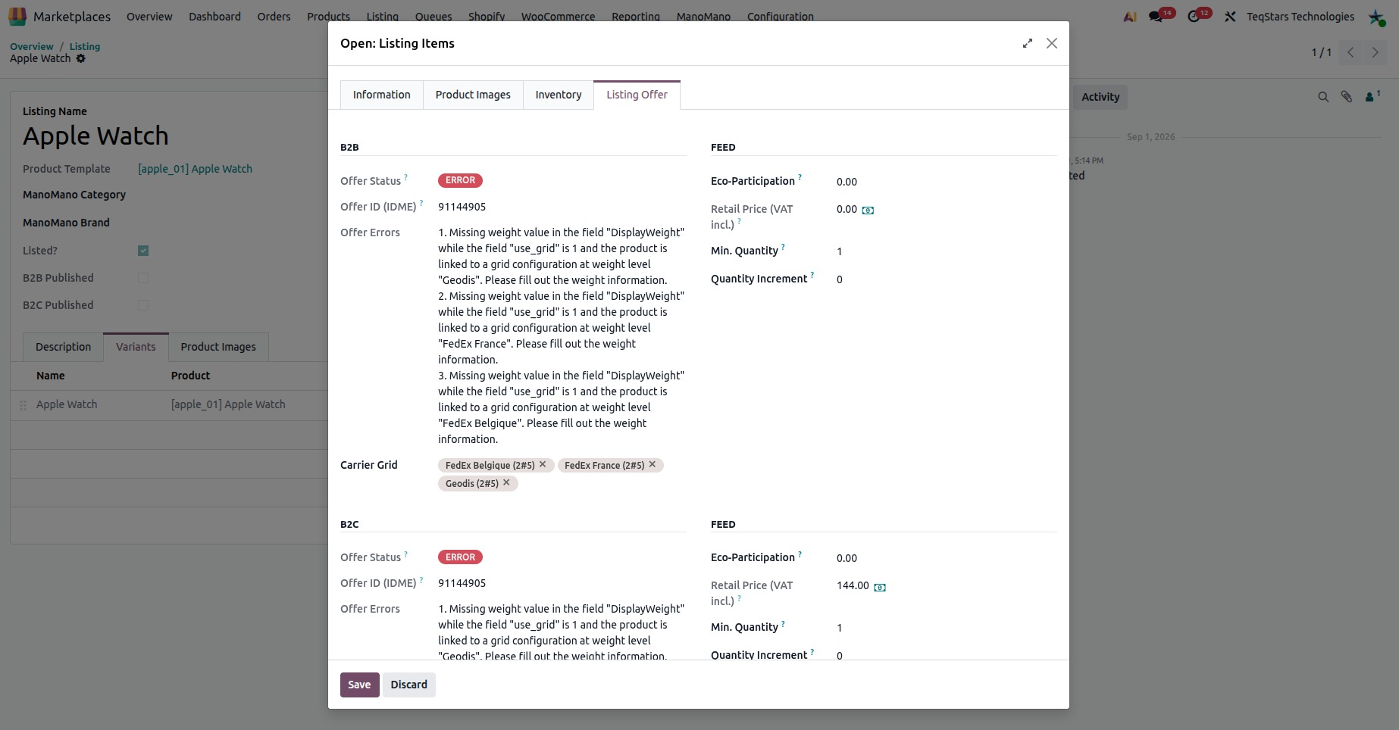Open Orders menu
Viewport: 1399px width, 730px height.
point(274,17)
